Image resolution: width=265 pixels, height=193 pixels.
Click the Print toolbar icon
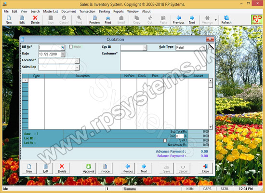(108, 18)
